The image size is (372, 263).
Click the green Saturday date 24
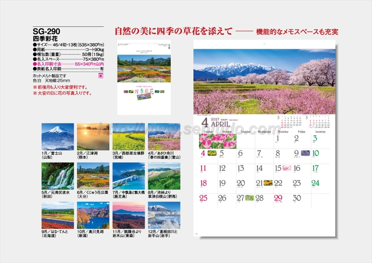tap(315, 183)
